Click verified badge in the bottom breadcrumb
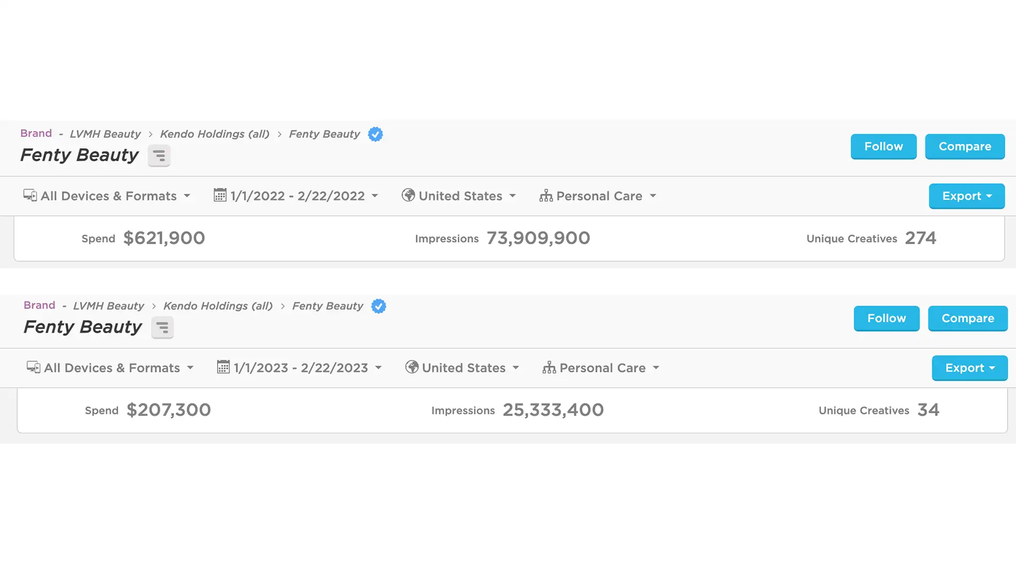 tap(379, 306)
